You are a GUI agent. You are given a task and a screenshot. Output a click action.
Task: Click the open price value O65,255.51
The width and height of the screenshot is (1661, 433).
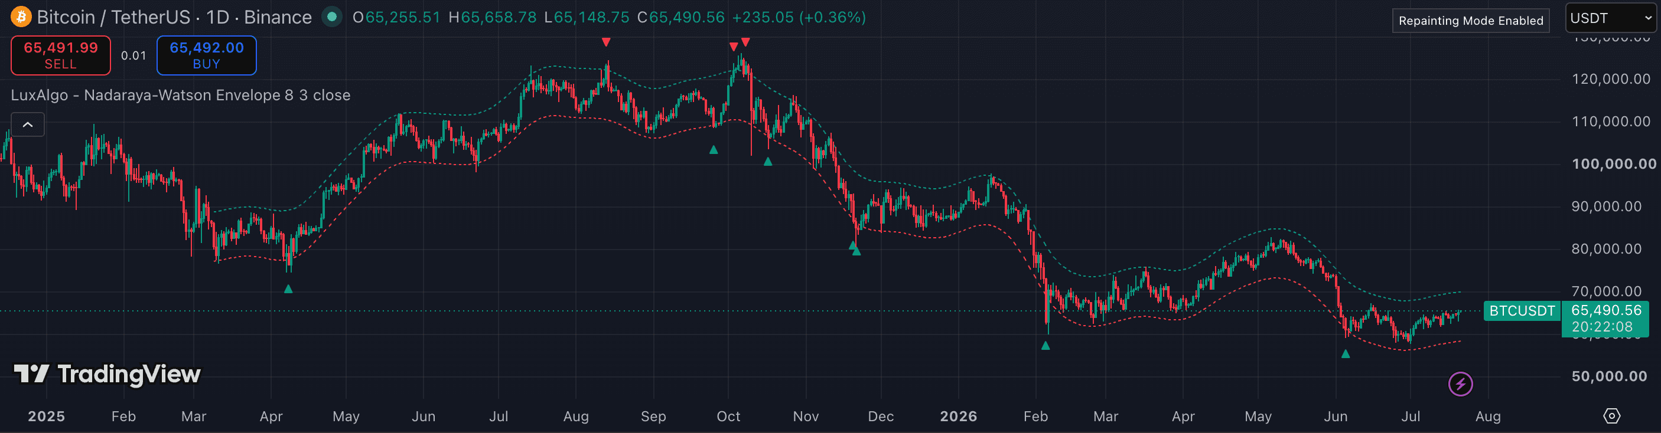tap(396, 17)
